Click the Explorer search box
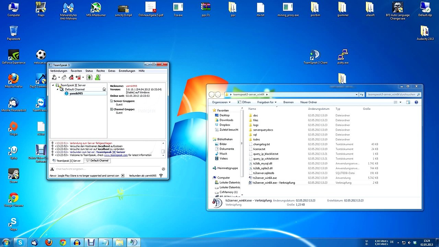Screen dimensions: 439x247 tap(393, 94)
